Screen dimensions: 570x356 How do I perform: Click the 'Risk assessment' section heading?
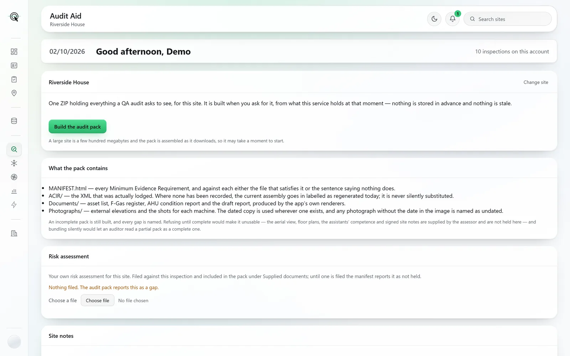coord(69,256)
